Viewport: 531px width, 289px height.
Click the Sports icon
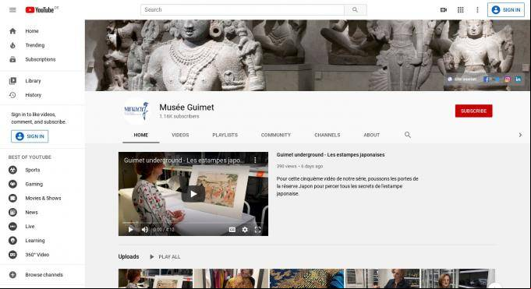pos(13,170)
